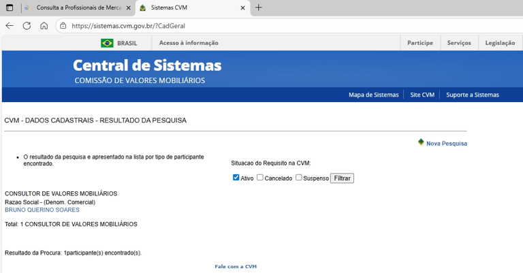Open the Serviços menu item
The height and width of the screenshot is (273, 523).
(459, 43)
